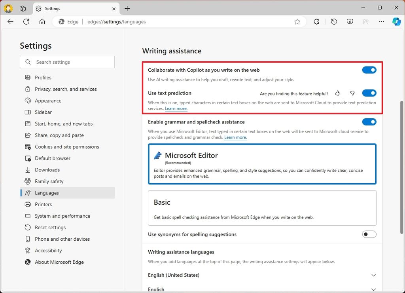The height and width of the screenshot is (293, 405).
Task: Click the Browser essentials icon
Action: click(316, 21)
